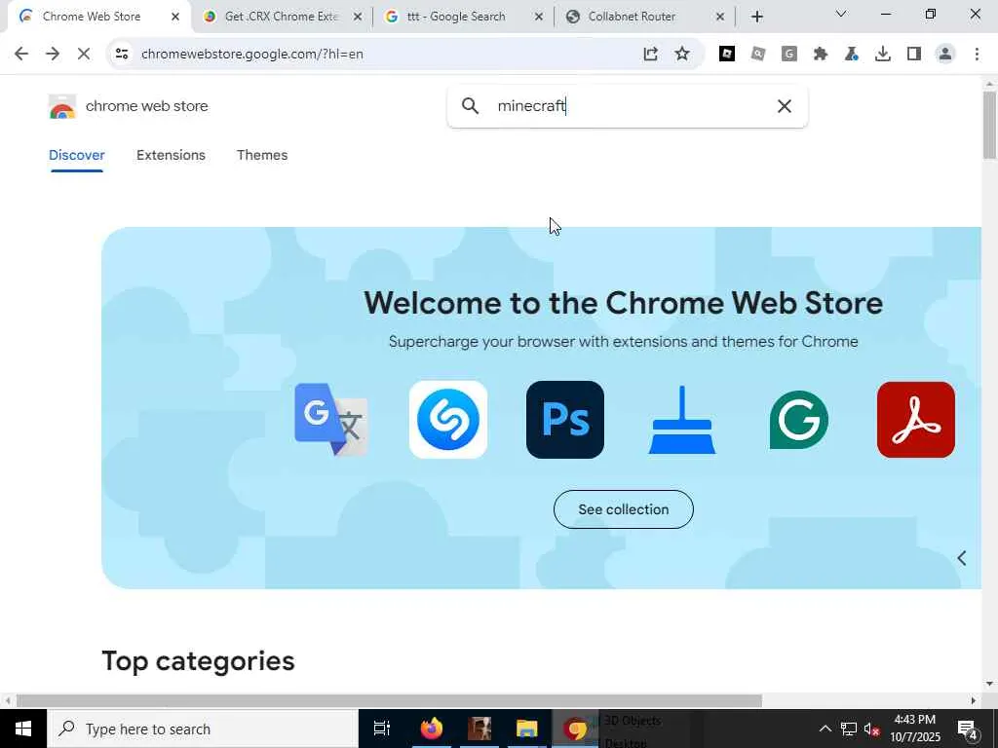Viewport: 998px width, 748px height.
Task: Close the Chrome Web Store tab
Action: [x=175, y=18]
